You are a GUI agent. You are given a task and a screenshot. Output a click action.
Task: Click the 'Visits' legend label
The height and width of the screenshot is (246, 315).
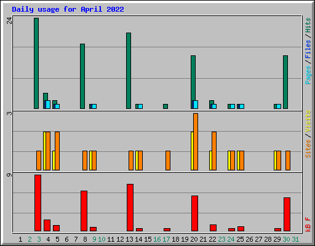(308, 122)
